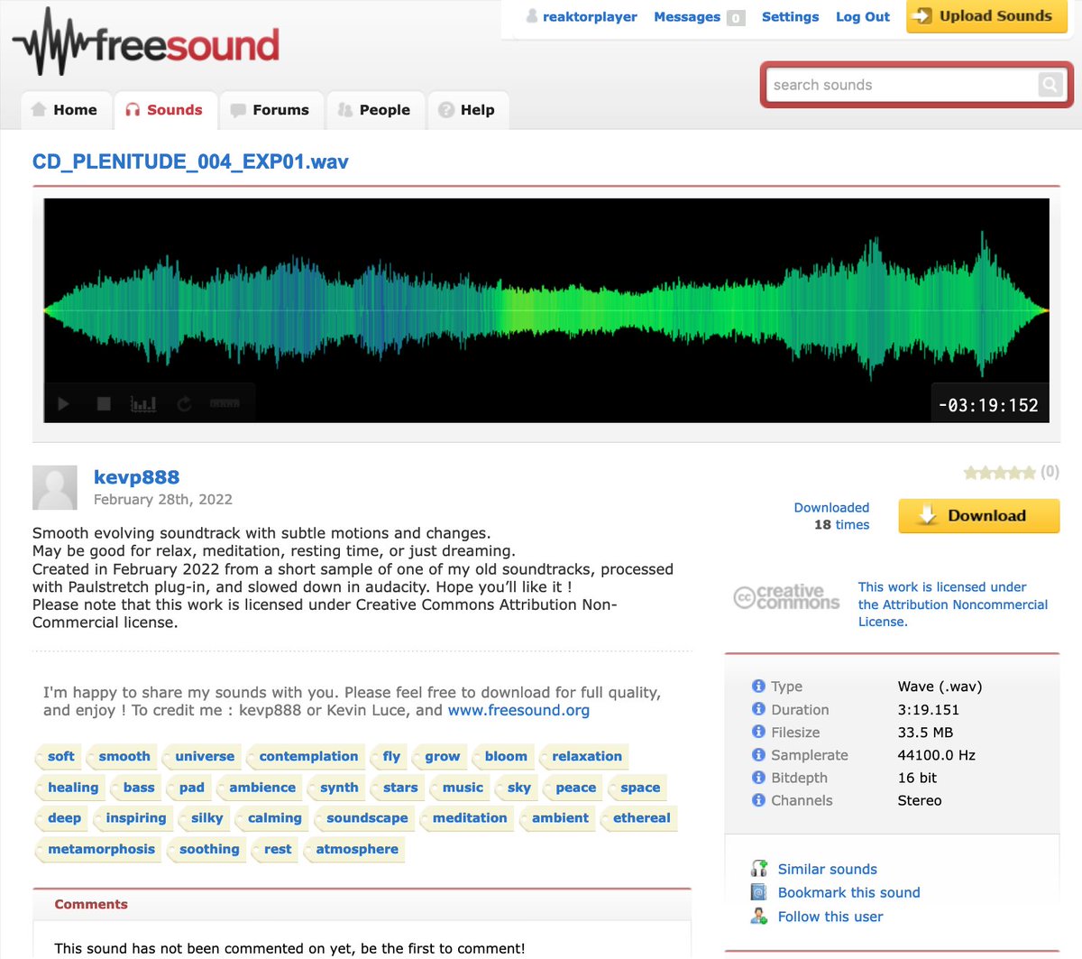Open the www.freesound.org link
The width and height of the screenshot is (1082, 959).
click(x=518, y=711)
